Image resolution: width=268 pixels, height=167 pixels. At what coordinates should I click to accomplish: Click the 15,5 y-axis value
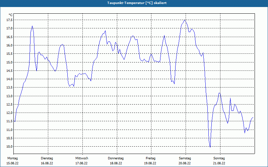(x=10, y=54)
